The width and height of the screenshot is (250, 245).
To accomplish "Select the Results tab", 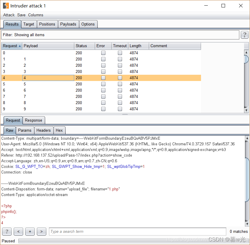I will (x=12, y=24).
